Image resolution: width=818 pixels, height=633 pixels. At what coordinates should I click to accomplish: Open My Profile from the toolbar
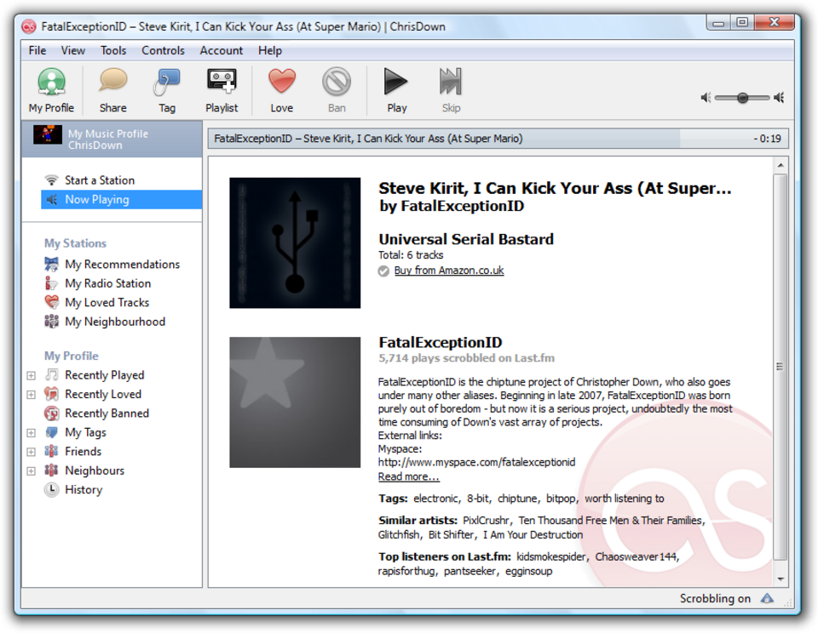point(51,89)
